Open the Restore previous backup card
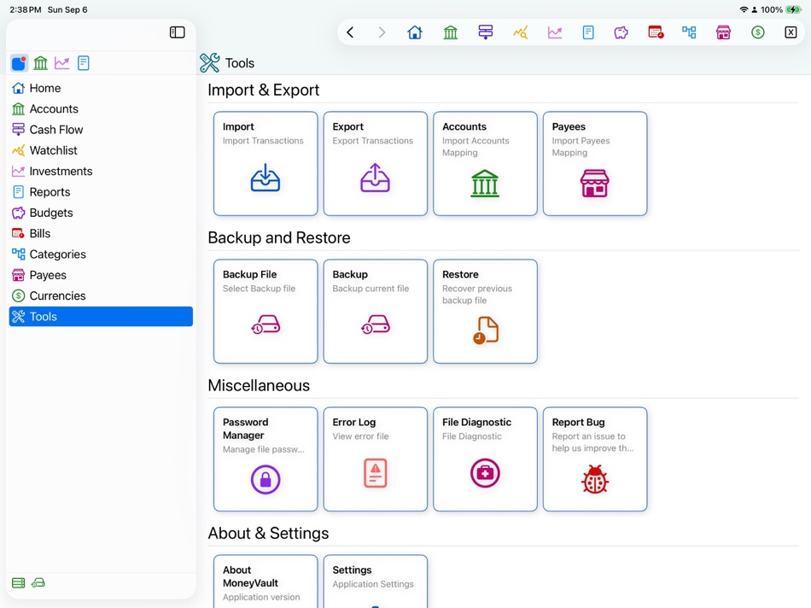 click(485, 311)
